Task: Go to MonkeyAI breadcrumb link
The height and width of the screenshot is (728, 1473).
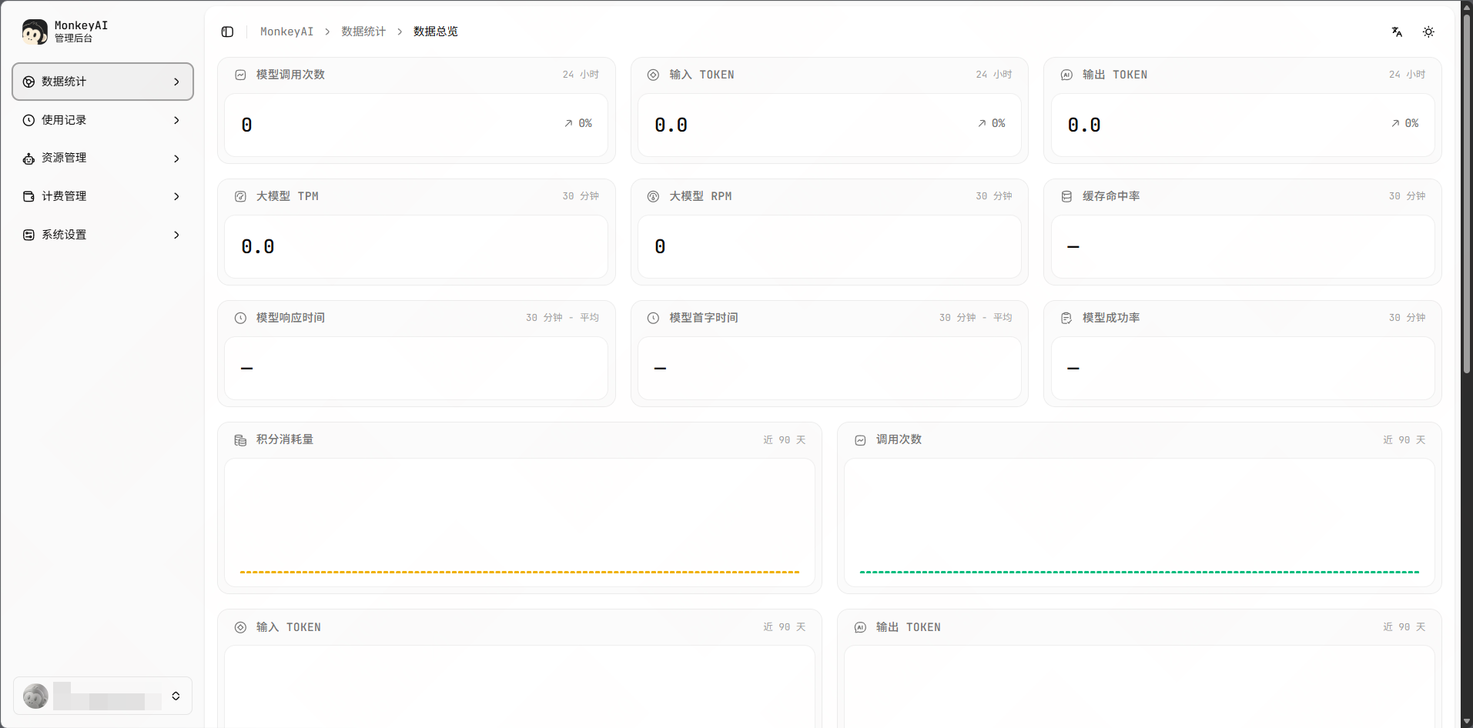Action: point(286,32)
